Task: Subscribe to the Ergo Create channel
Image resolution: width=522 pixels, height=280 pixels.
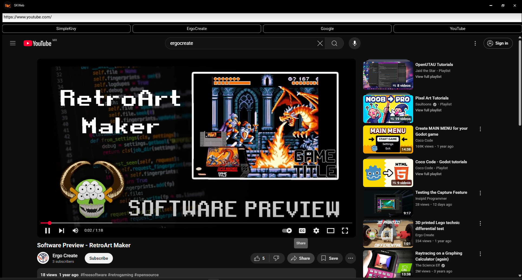Action: [x=99, y=258]
